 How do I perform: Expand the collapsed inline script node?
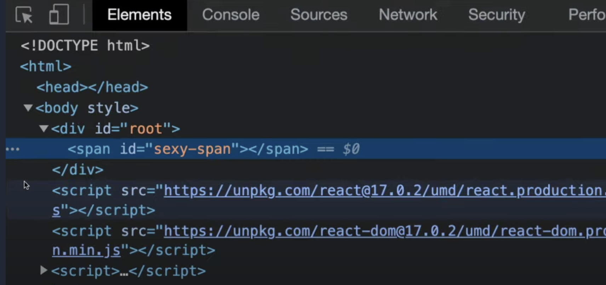click(44, 271)
